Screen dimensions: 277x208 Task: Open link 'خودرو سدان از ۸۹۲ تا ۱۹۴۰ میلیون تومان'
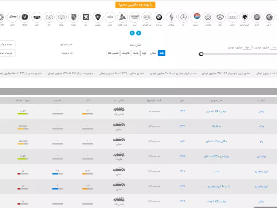click(x=70, y=73)
